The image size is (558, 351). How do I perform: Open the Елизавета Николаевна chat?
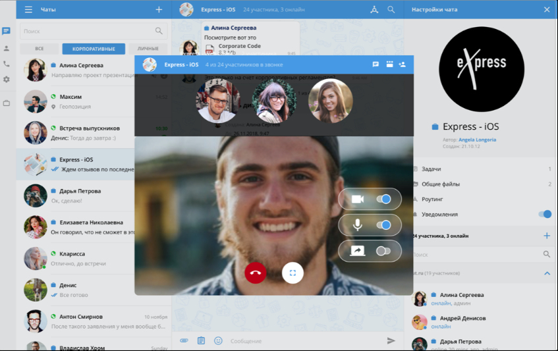coord(76,227)
